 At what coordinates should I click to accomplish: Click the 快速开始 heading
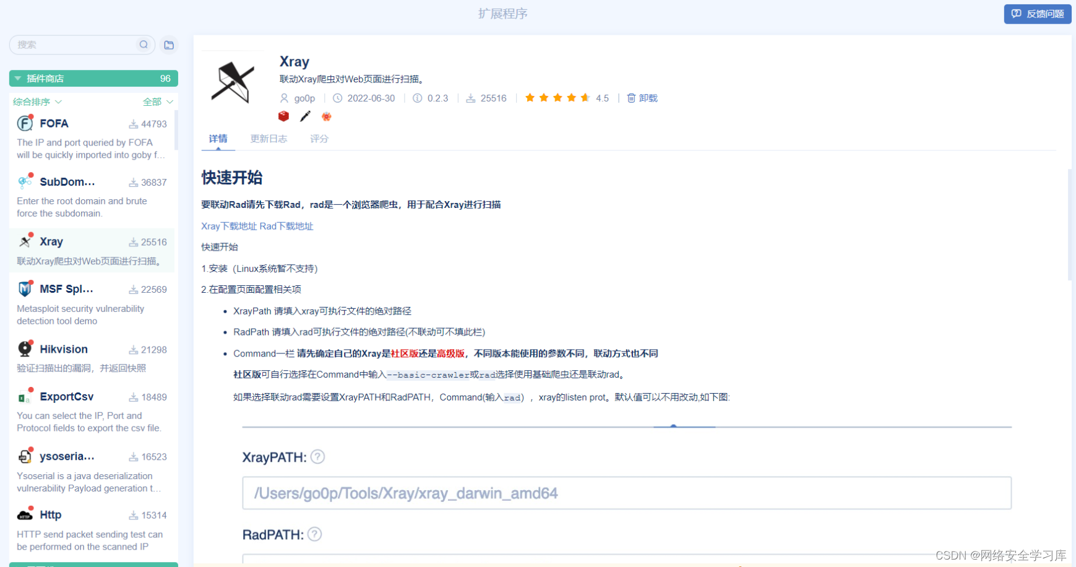pyautogui.click(x=232, y=178)
